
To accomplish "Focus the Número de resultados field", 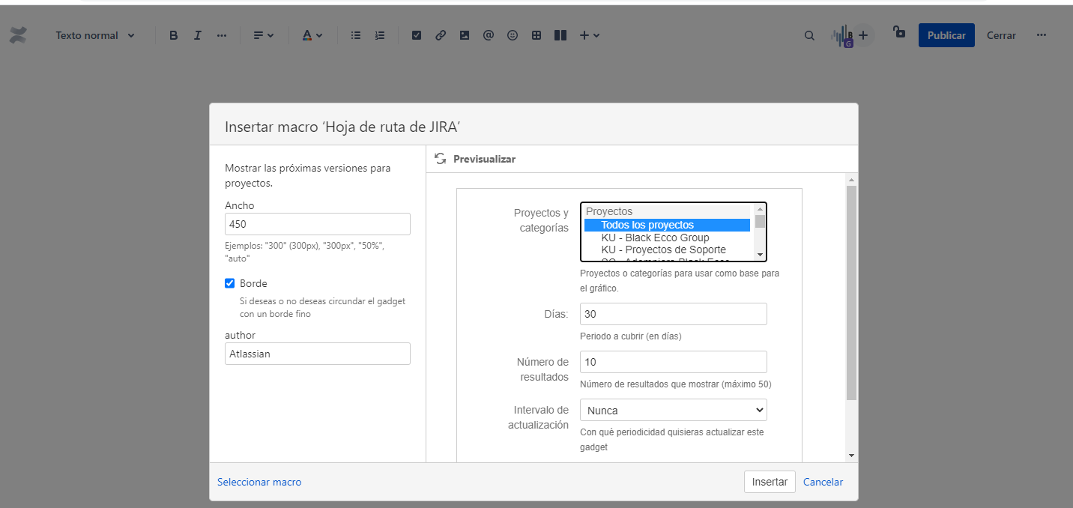I will 674,362.
